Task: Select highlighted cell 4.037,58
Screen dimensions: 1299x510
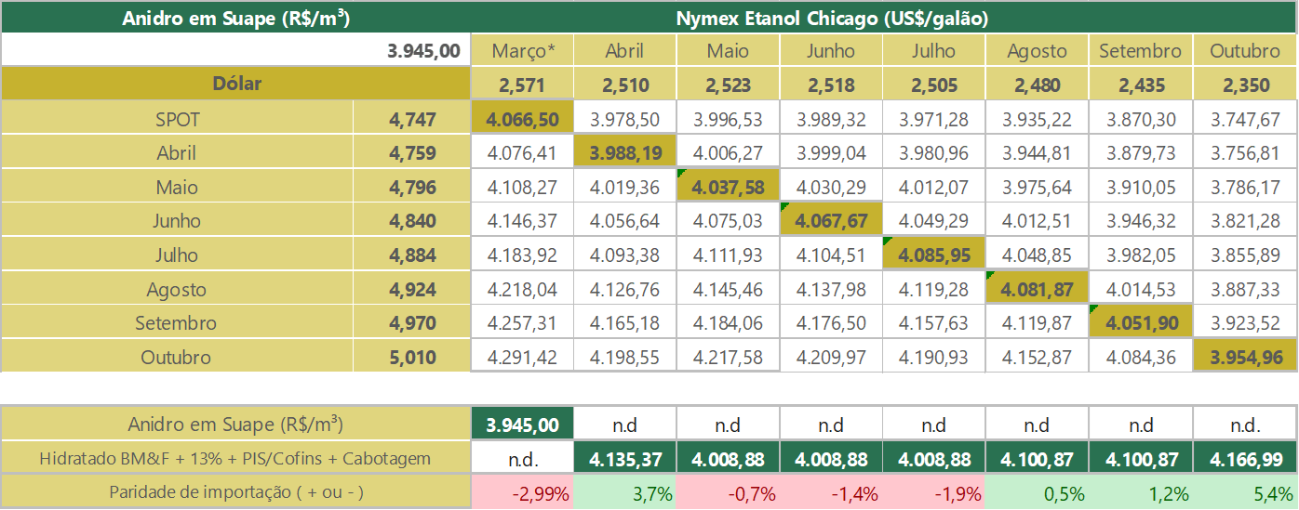Action: tap(729, 188)
